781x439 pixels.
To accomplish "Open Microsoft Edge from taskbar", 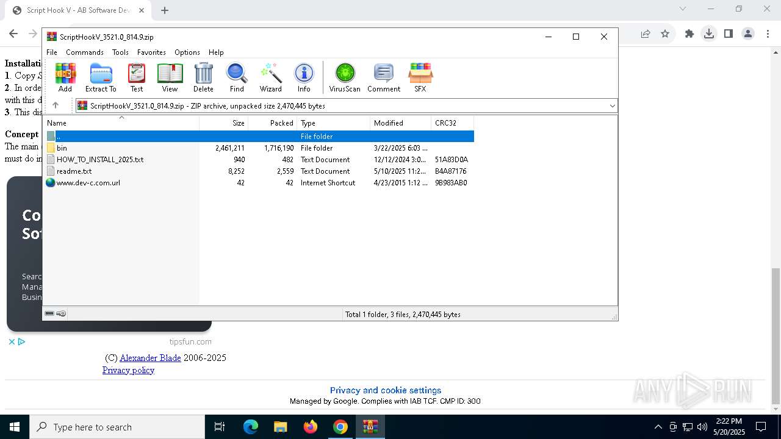I will [251, 427].
